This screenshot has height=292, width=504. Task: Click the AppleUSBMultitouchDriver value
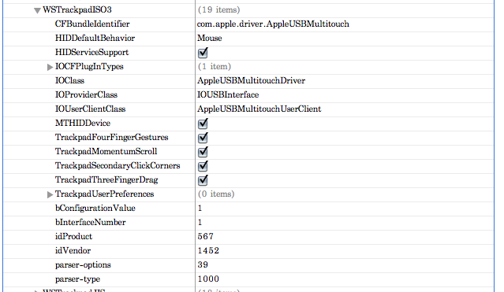(252, 80)
